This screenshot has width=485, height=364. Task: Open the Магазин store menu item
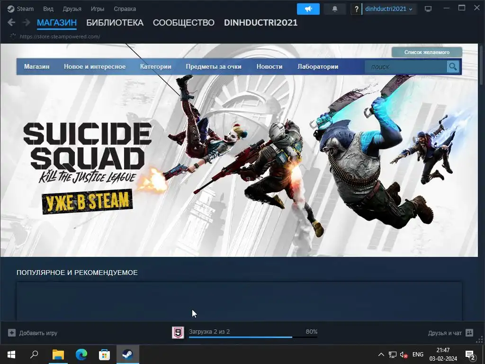36,66
